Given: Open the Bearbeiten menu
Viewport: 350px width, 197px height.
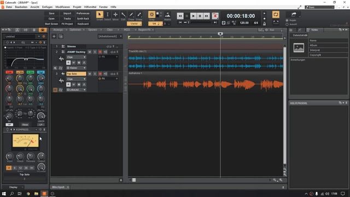Looking at the screenshot, I should coord(21,7).
